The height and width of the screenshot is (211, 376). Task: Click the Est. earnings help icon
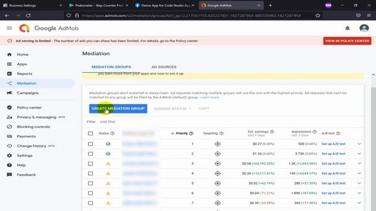[272, 132]
